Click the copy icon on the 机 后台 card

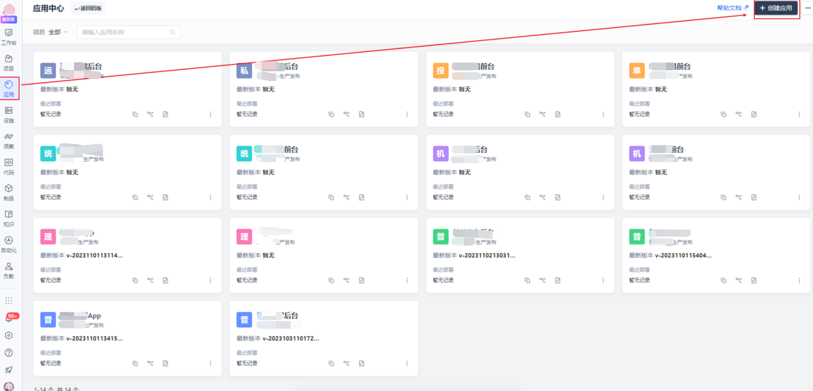528,197
